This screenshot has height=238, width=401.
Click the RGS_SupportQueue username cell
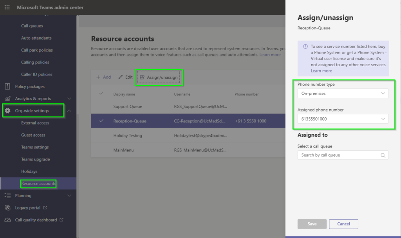tap(200, 106)
